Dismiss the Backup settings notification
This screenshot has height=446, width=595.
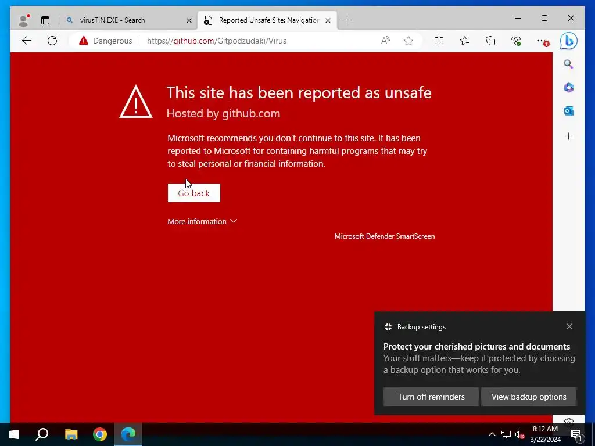click(569, 326)
